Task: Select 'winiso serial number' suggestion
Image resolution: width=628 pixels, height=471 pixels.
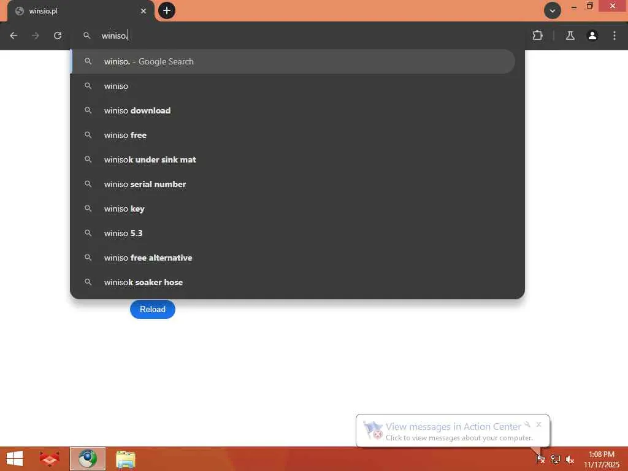Action: click(x=293, y=184)
